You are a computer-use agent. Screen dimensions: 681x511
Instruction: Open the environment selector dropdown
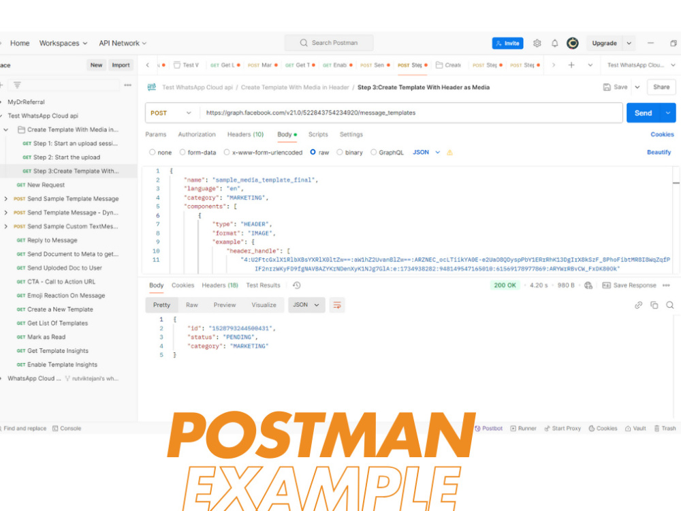pyautogui.click(x=641, y=65)
